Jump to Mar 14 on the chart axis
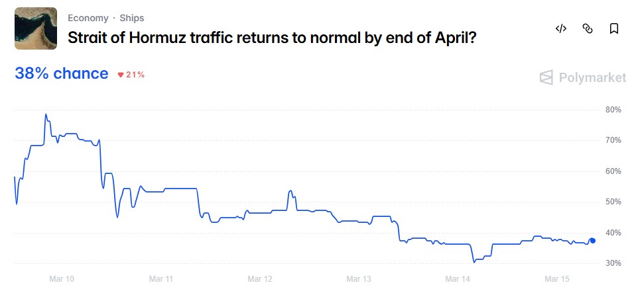The height and width of the screenshot is (293, 638). tap(458, 279)
